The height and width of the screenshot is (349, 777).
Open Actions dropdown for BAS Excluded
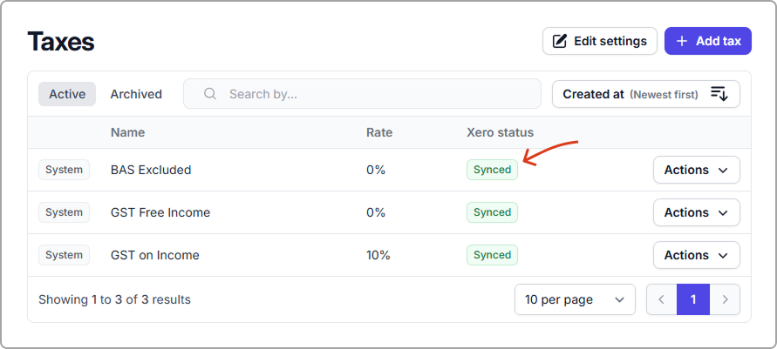click(696, 170)
